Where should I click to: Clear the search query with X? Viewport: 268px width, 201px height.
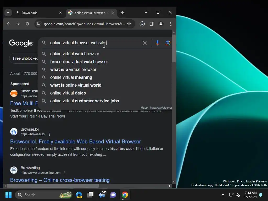(144, 43)
